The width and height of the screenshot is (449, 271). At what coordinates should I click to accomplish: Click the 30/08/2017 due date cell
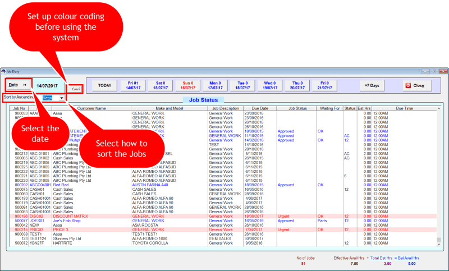[254, 238]
